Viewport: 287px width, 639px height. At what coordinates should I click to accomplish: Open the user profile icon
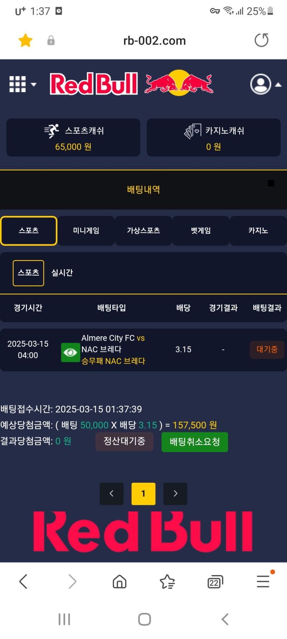click(x=260, y=84)
